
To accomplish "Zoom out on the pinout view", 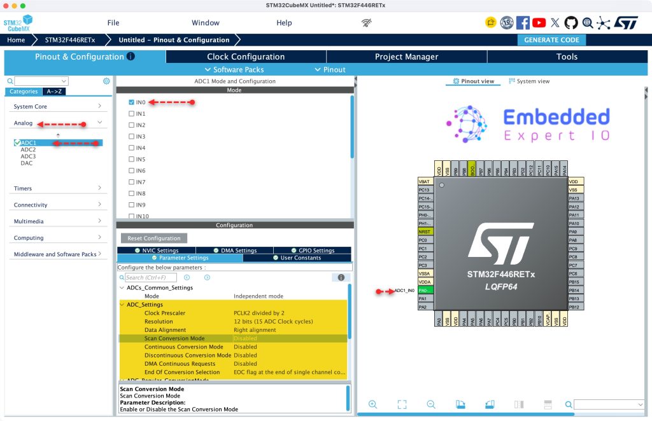I will click(431, 404).
